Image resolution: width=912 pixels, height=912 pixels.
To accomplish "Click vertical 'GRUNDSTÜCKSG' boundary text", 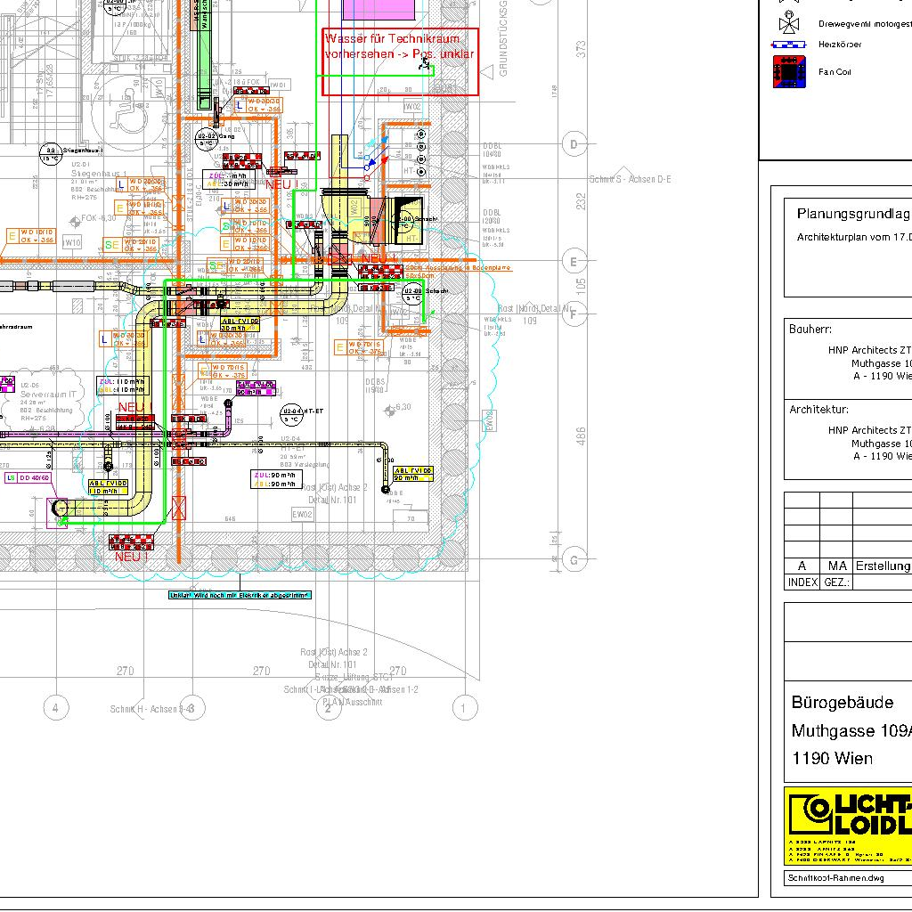I will click(503, 38).
